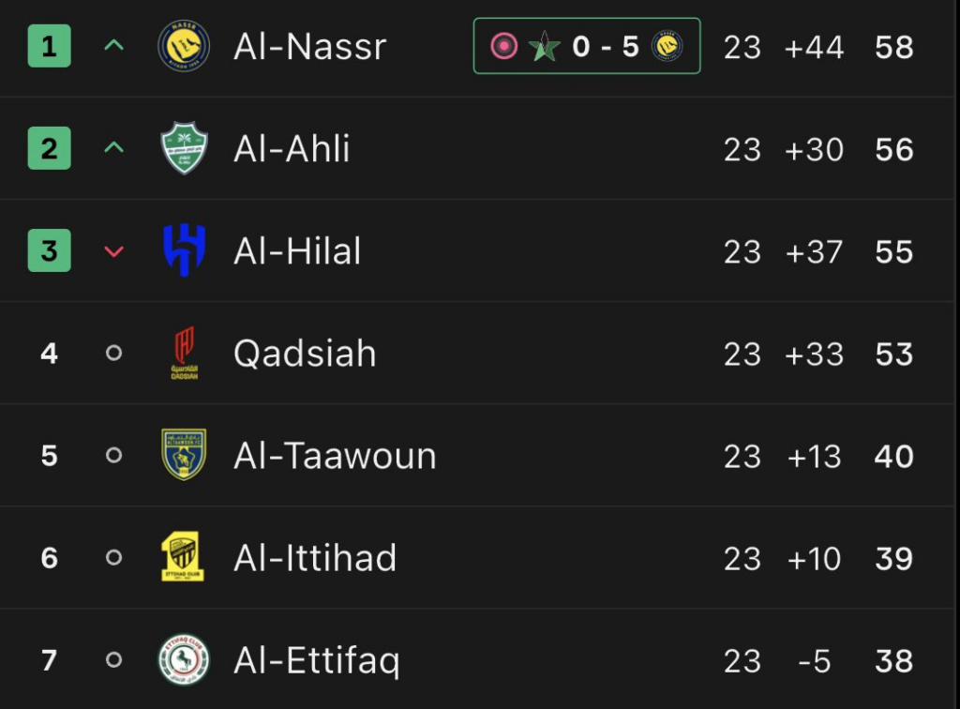Click the green position 3 badge
Screen dimensions: 960x709
point(49,250)
